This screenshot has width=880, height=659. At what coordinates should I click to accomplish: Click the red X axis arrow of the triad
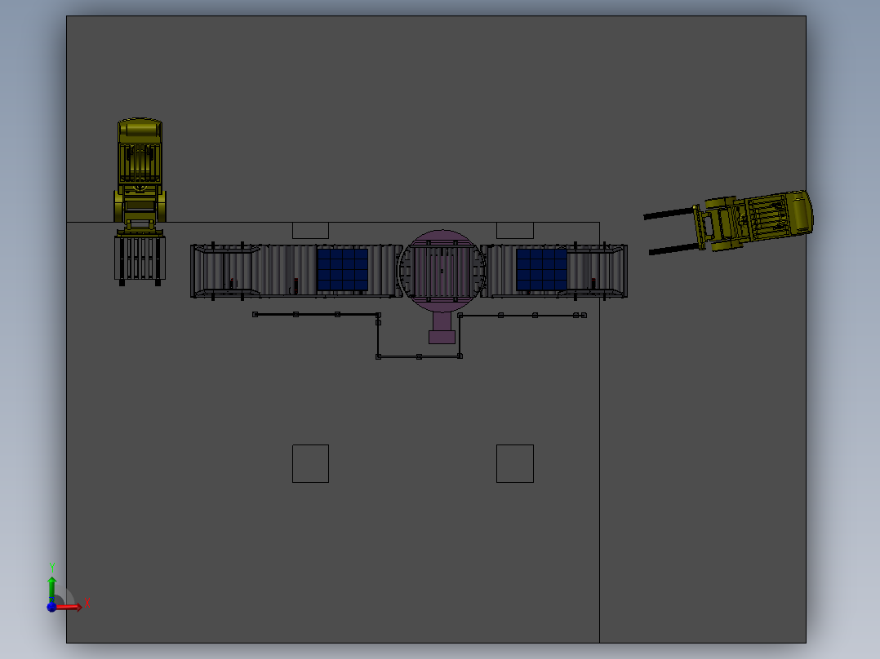click(69, 607)
